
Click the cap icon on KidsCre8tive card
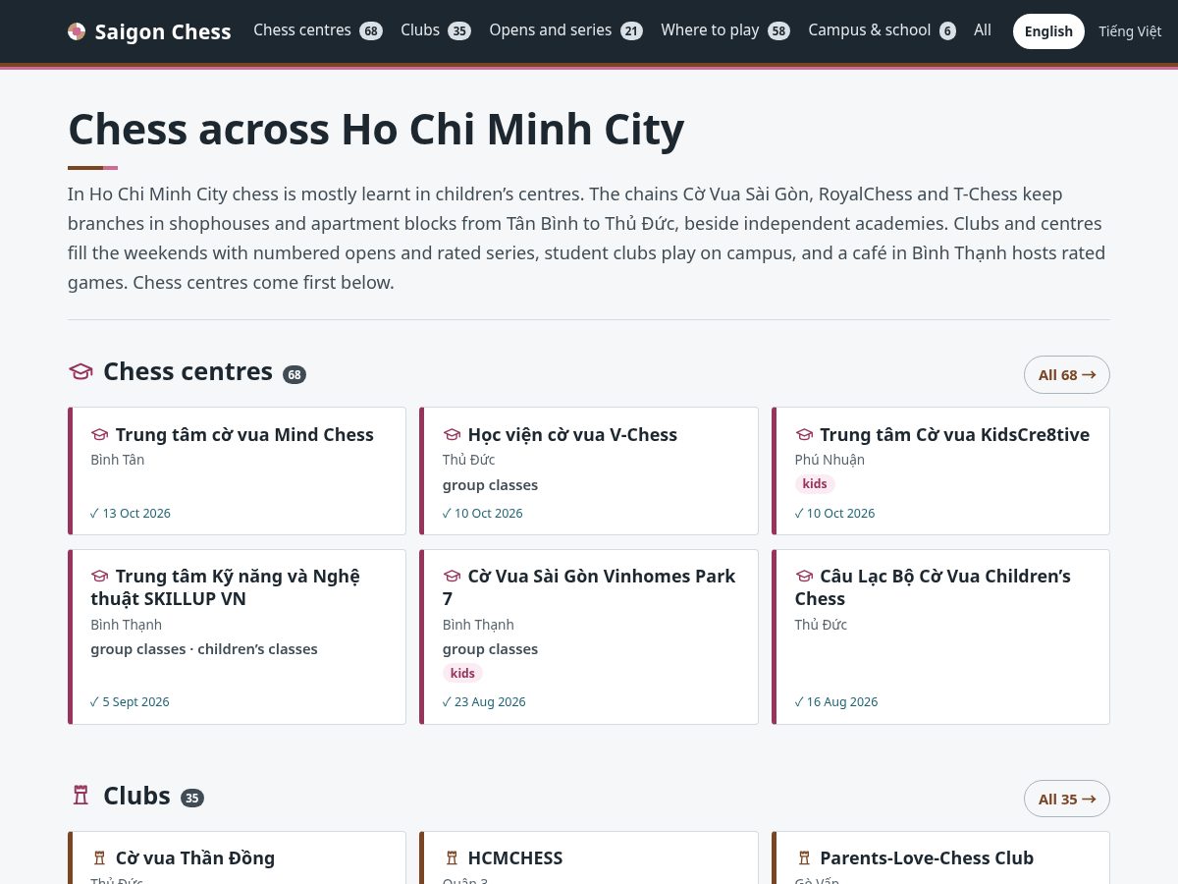[804, 434]
